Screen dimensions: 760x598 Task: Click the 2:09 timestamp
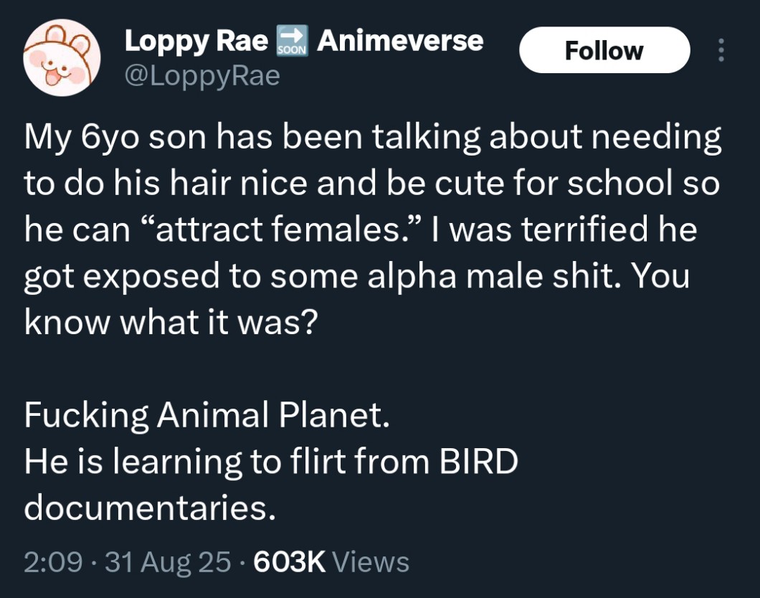(x=53, y=561)
